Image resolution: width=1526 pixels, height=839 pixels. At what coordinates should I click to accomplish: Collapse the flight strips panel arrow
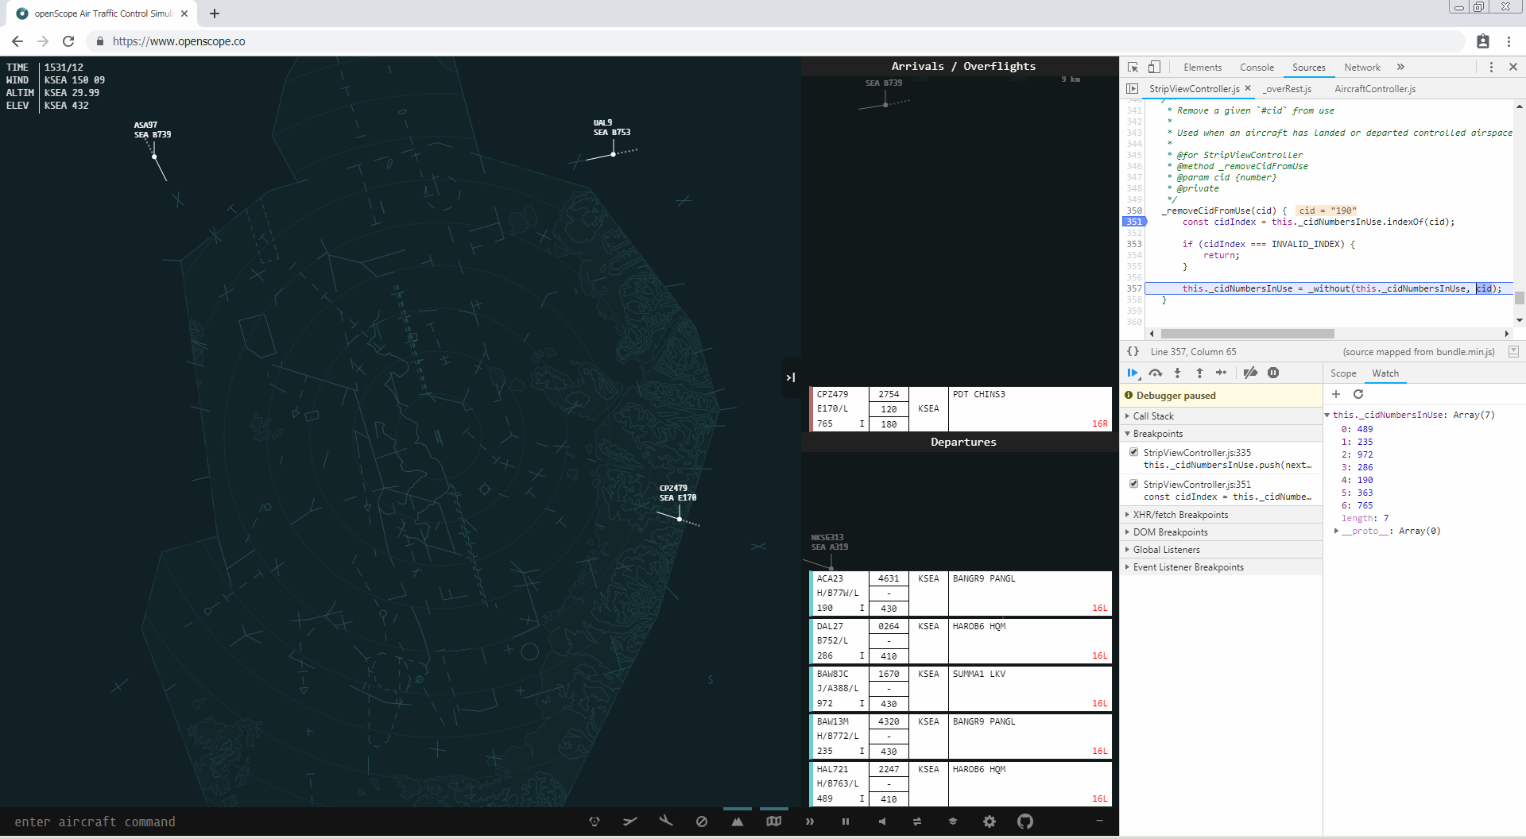point(791,377)
